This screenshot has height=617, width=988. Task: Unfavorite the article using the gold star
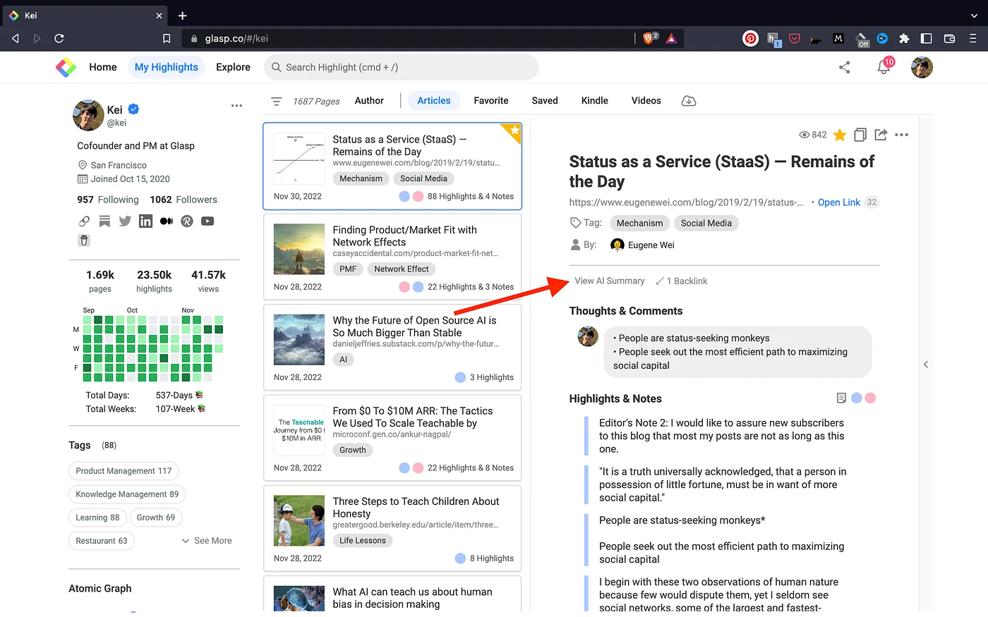(x=840, y=135)
